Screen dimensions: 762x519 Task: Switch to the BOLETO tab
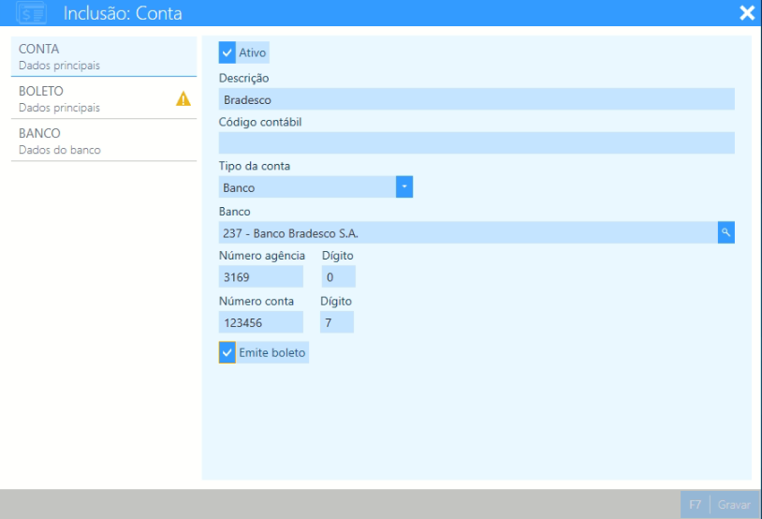[104, 98]
